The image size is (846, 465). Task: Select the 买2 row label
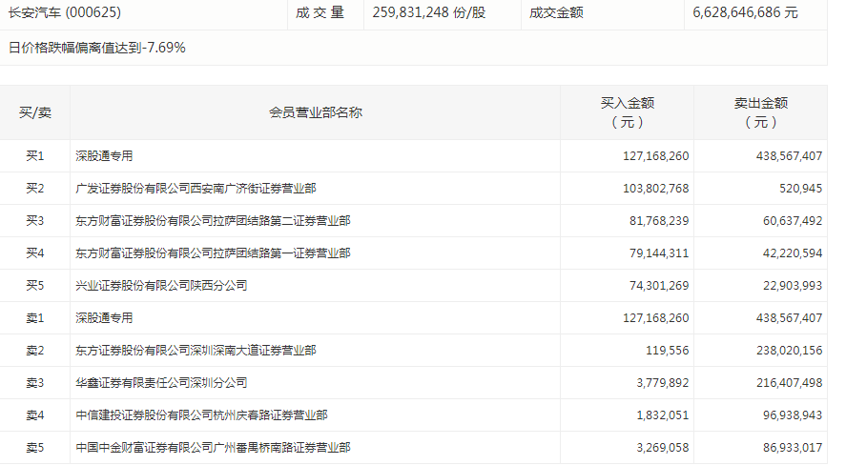coord(35,189)
